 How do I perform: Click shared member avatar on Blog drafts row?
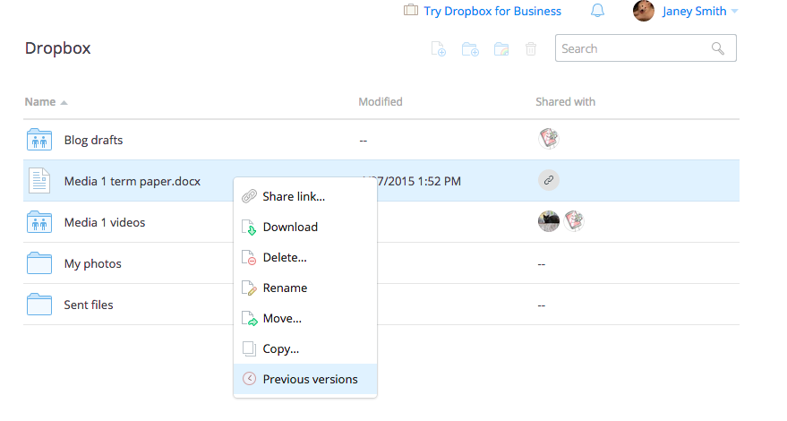click(549, 139)
